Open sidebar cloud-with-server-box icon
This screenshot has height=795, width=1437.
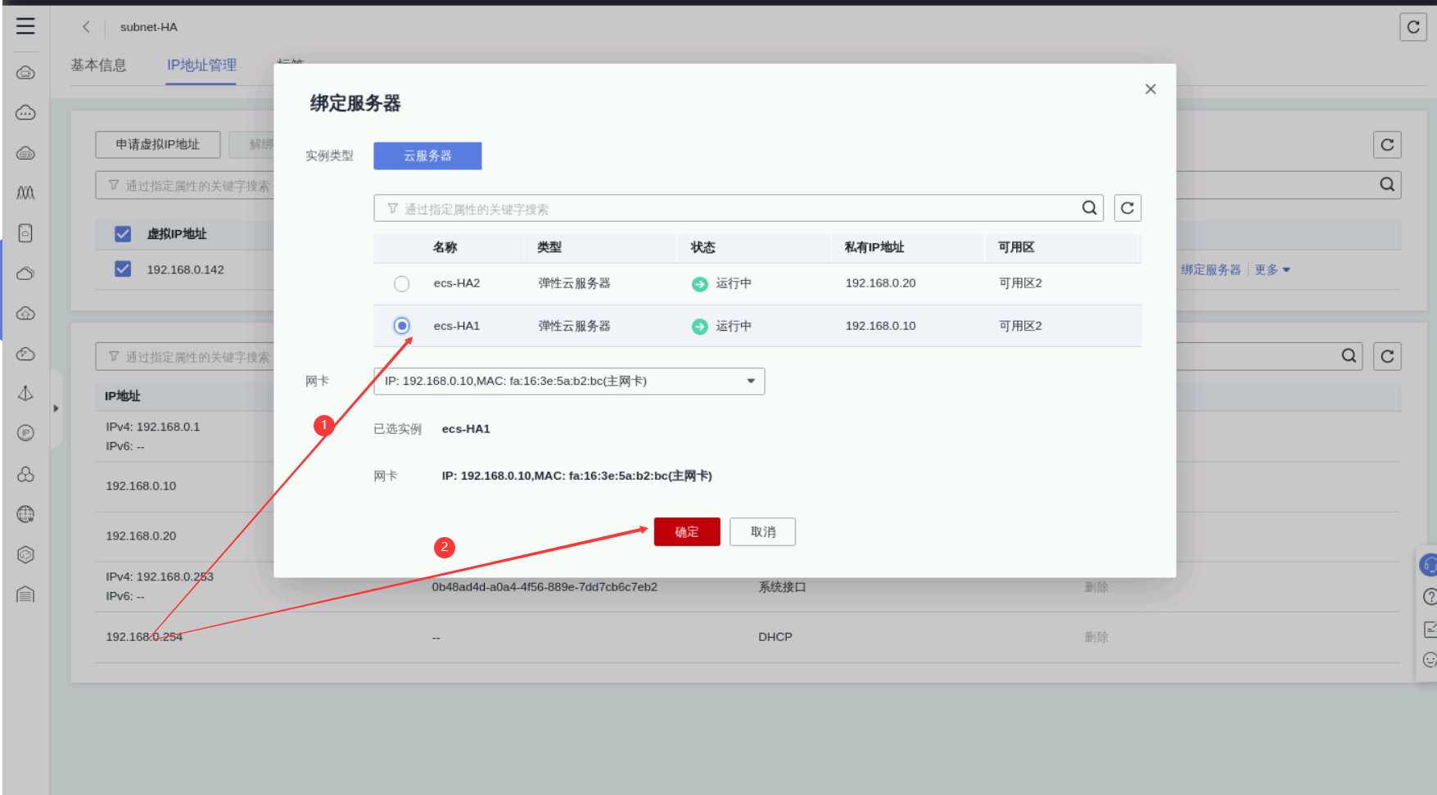click(25, 72)
